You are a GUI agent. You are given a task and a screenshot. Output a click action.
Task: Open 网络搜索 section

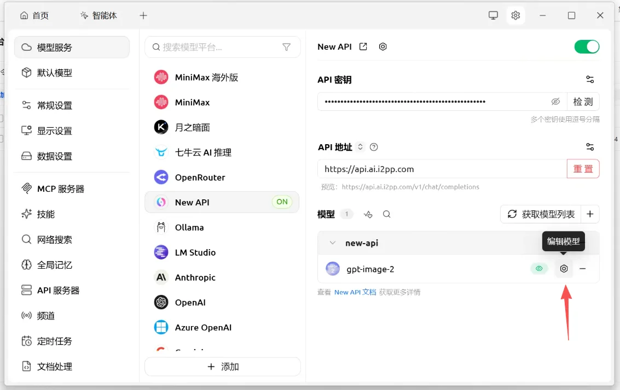click(72, 240)
